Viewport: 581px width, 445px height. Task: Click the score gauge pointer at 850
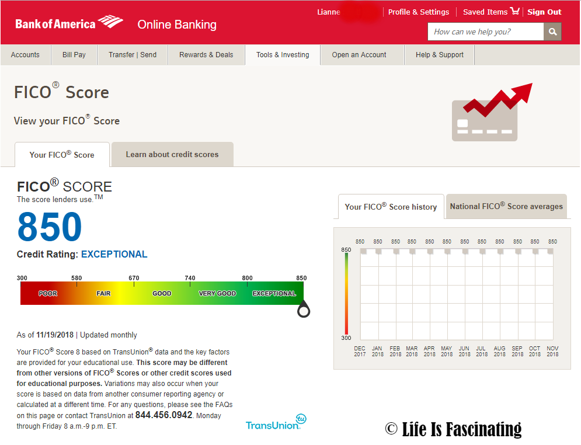pyautogui.click(x=304, y=310)
